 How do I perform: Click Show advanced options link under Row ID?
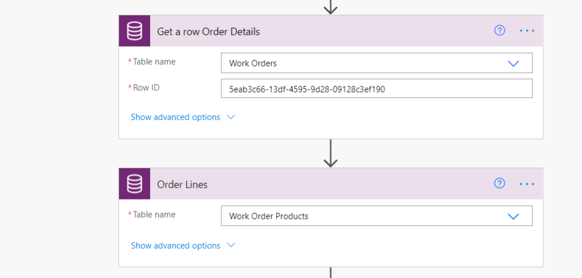click(x=175, y=117)
